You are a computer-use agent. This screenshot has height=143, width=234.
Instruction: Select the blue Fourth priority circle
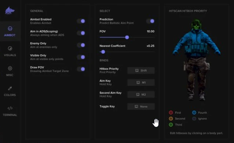(x=194, y=113)
